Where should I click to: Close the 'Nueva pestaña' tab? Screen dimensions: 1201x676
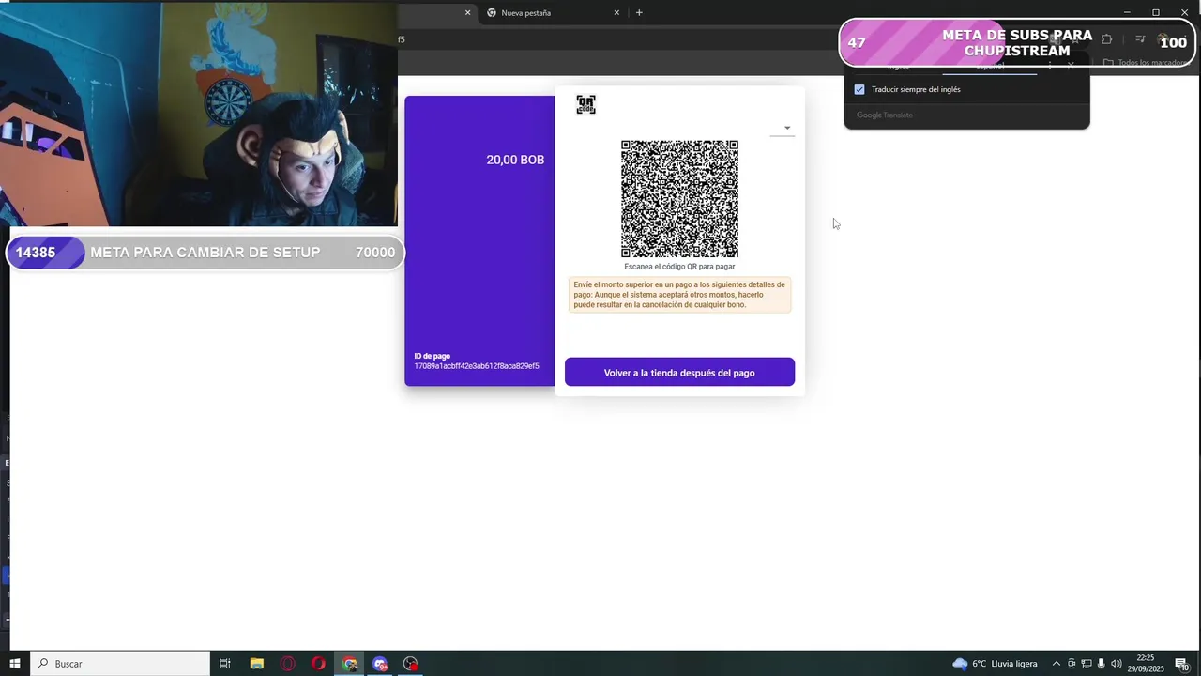coord(616,13)
